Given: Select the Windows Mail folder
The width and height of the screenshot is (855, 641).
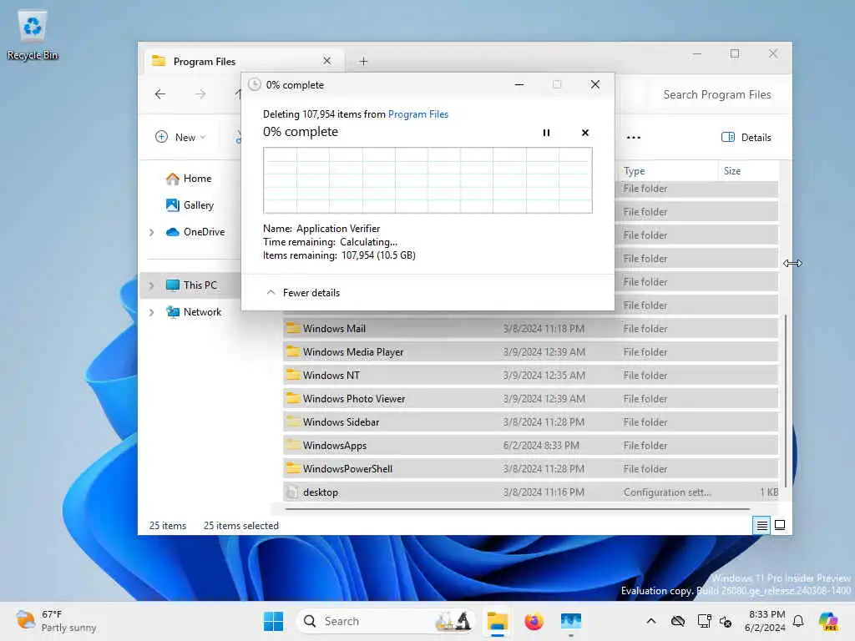Looking at the screenshot, I should 530,329.
